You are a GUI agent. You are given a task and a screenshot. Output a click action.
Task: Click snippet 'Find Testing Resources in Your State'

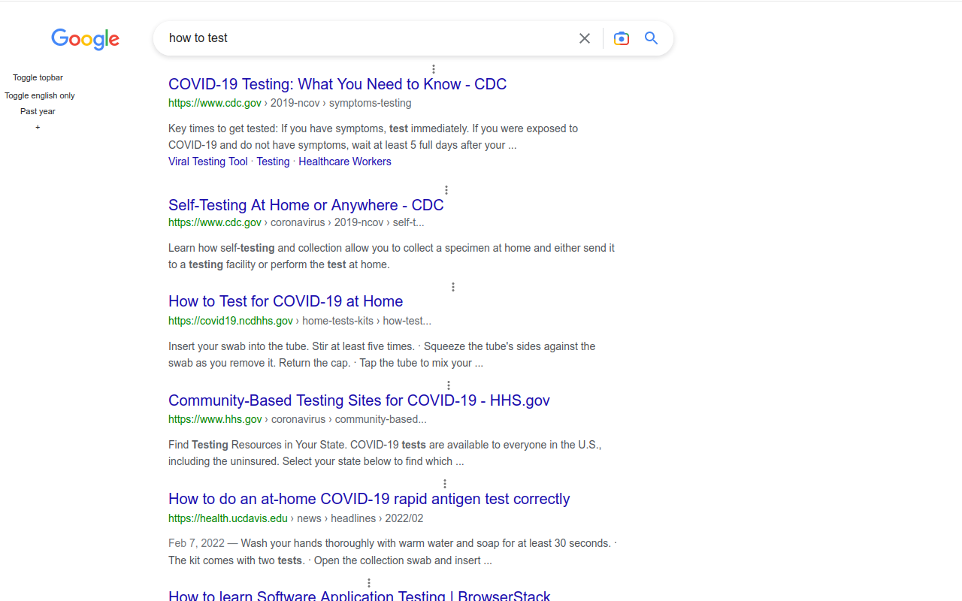pyautogui.click(x=385, y=453)
